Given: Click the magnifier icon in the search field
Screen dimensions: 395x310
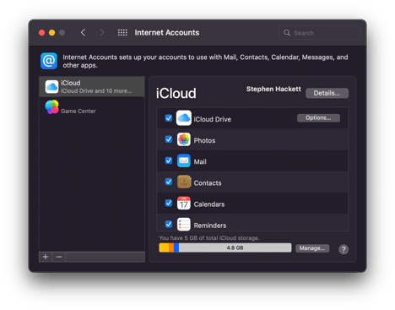Looking at the screenshot, I should coord(287,33).
